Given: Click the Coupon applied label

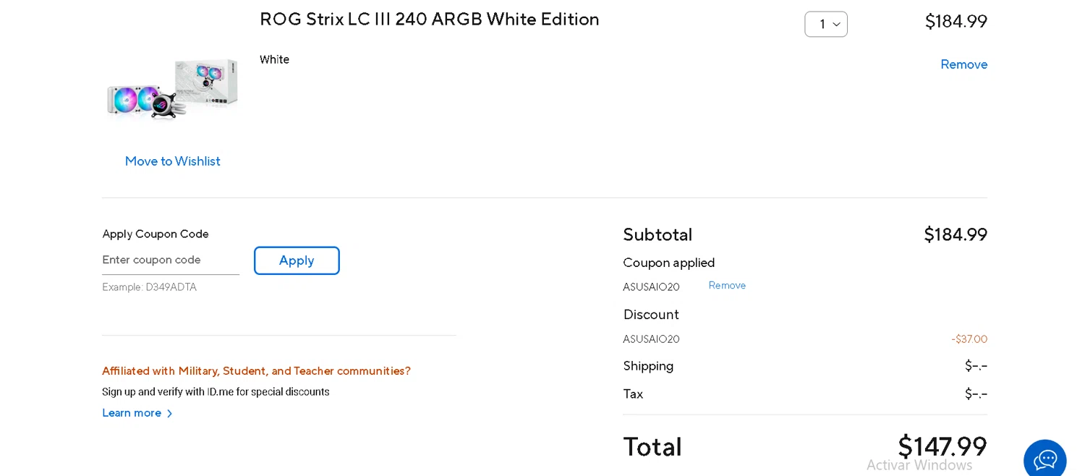Looking at the screenshot, I should (668, 263).
